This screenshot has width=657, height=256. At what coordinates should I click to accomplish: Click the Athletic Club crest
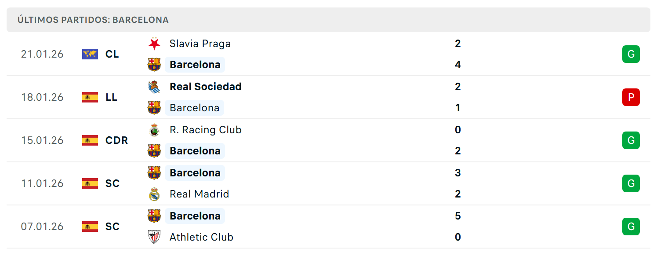(154, 237)
